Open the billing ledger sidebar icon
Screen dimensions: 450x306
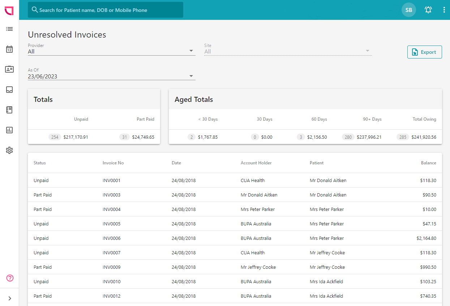tap(9, 110)
